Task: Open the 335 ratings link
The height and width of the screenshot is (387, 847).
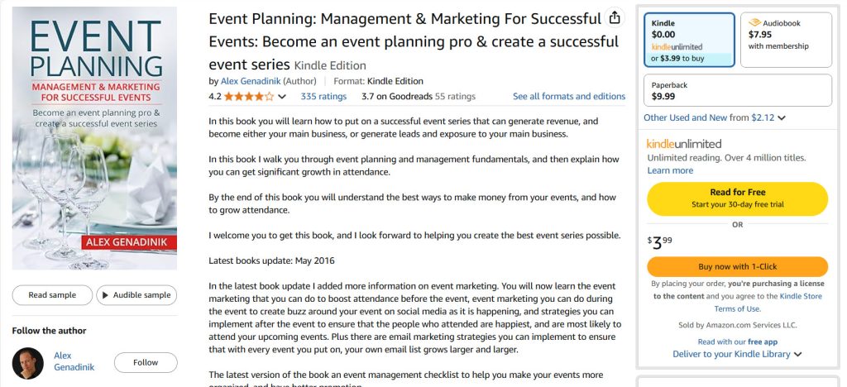Action: (x=323, y=97)
